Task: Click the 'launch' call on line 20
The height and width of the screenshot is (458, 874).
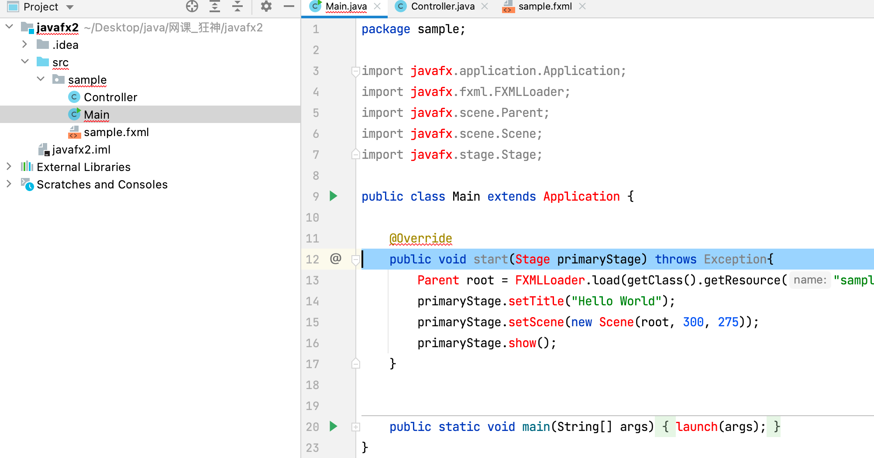Action: (697, 427)
